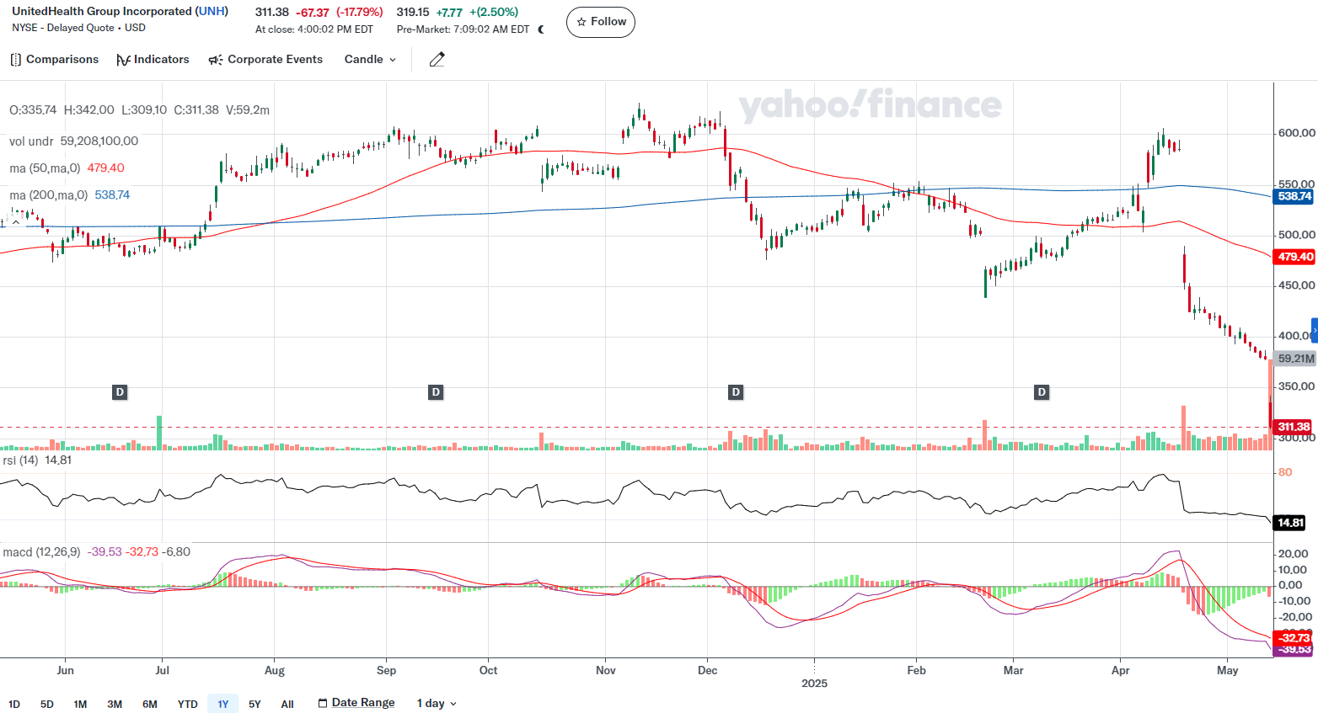Viewport: 1318px width, 713px height.
Task: Select the highlighted 1Y range
Action: click(x=222, y=705)
